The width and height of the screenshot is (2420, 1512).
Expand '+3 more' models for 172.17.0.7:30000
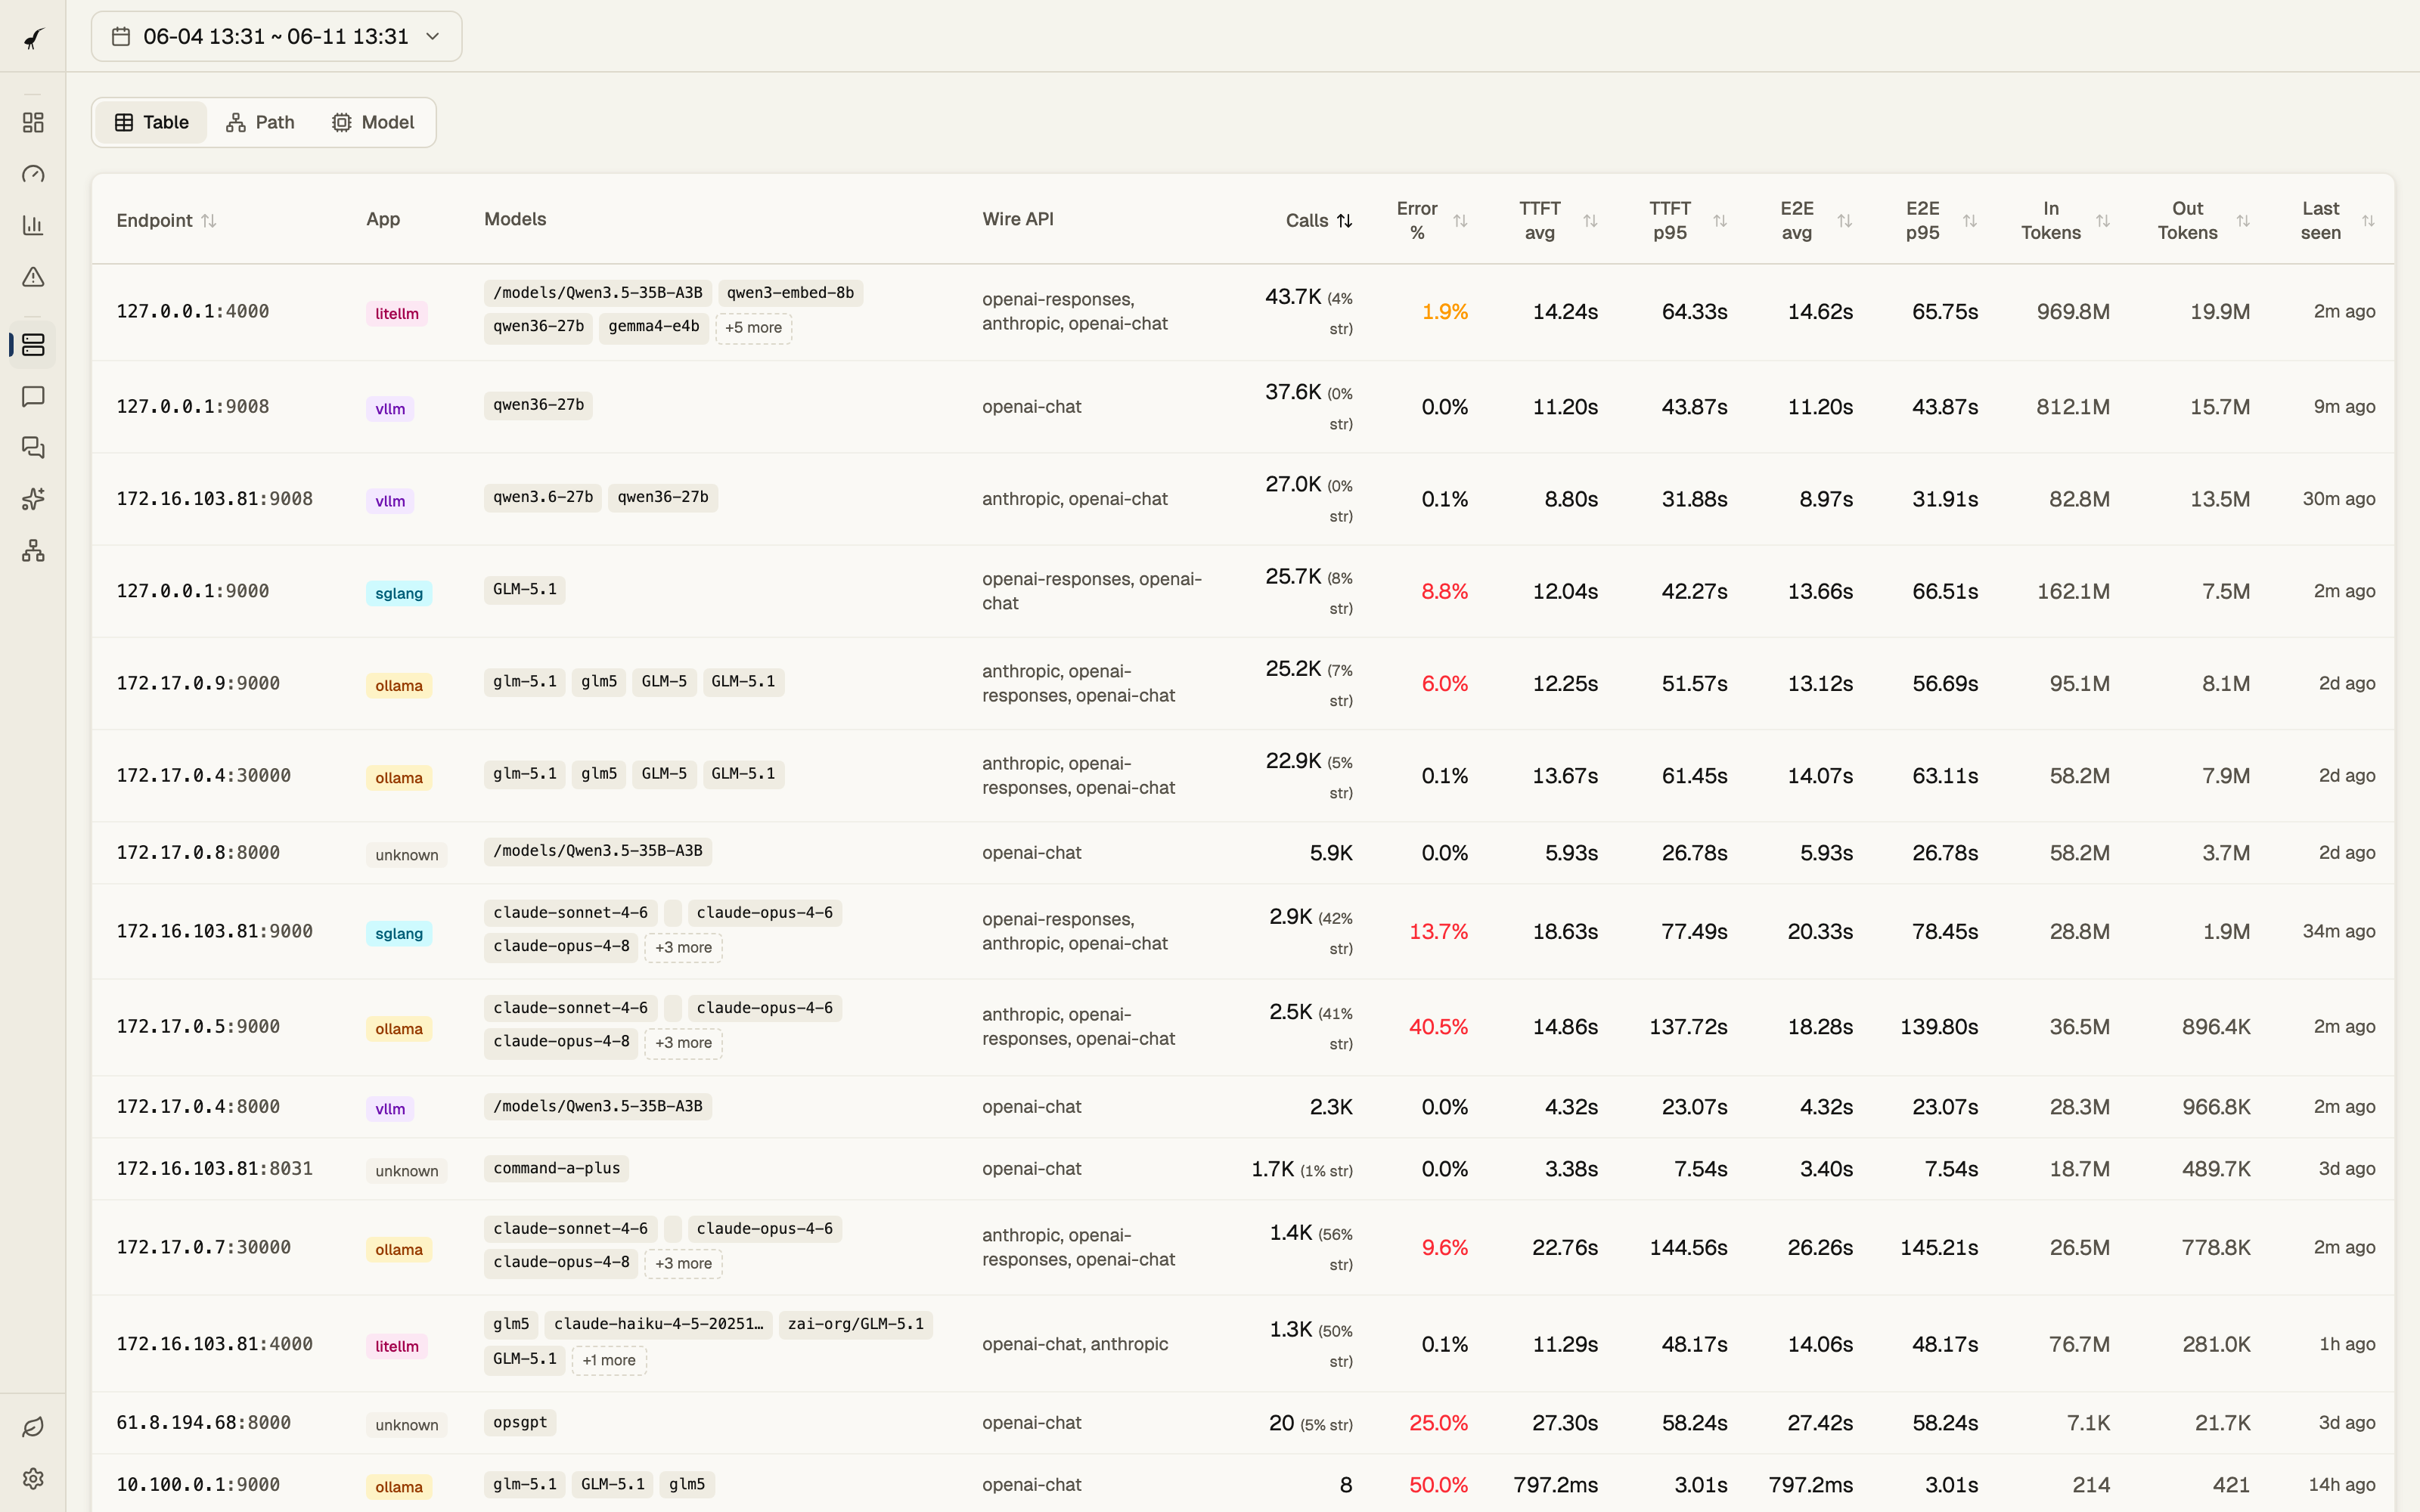click(683, 1264)
